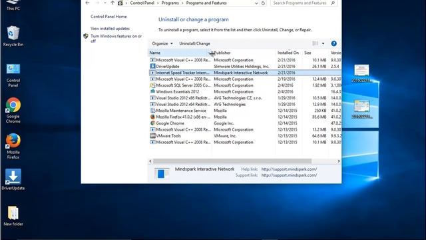Select the Windows Essentials 2012 row
The height and width of the screenshot is (240, 426).
click(245, 92)
